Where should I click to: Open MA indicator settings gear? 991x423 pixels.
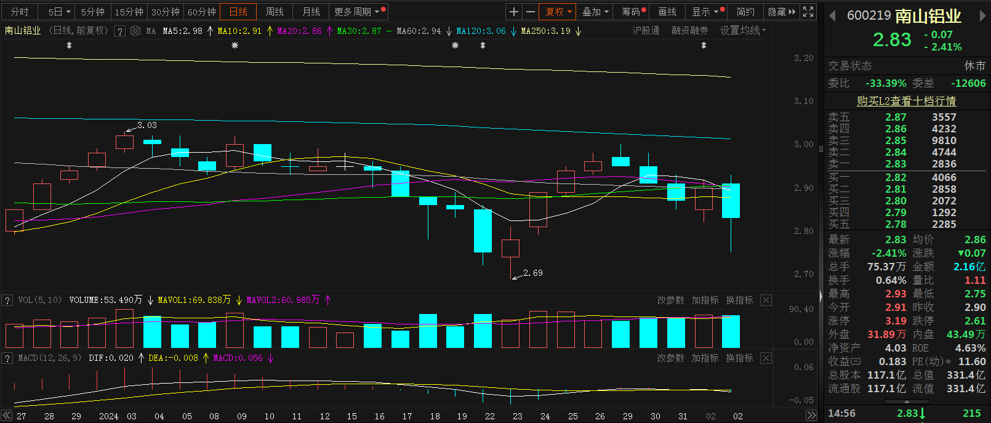135,31
